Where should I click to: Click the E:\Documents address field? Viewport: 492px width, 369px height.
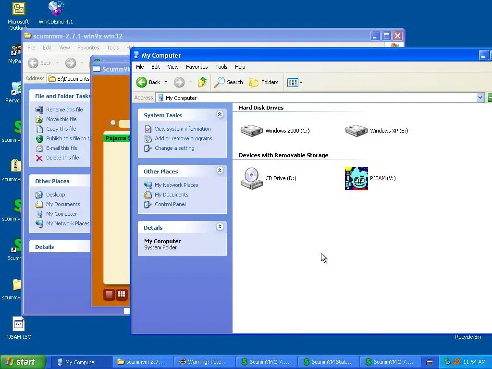click(69, 78)
